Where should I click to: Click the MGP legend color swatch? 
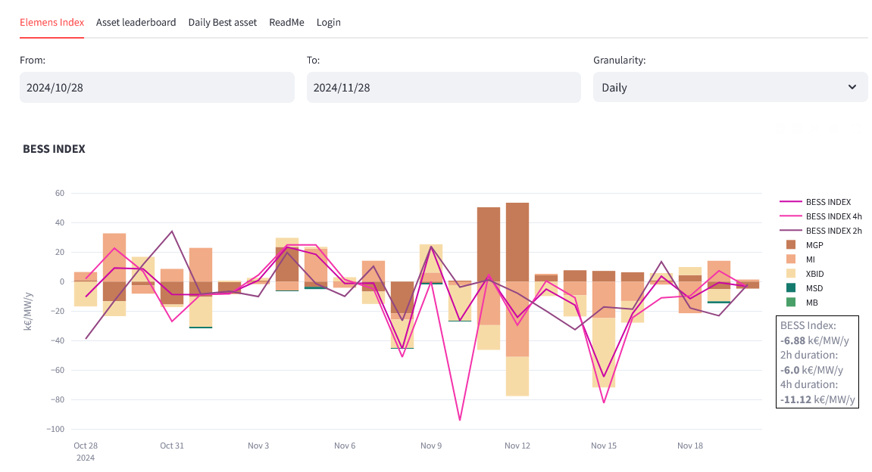click(x=791, y=245)
